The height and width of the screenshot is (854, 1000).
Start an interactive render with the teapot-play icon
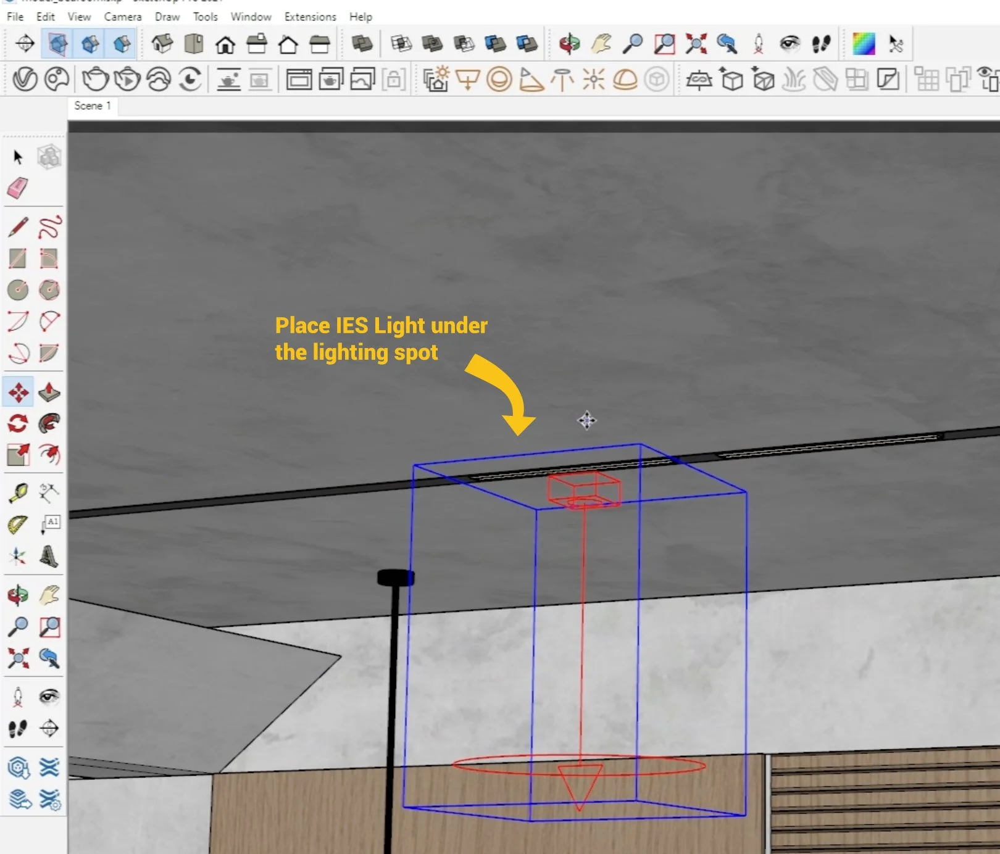point(128,79)
